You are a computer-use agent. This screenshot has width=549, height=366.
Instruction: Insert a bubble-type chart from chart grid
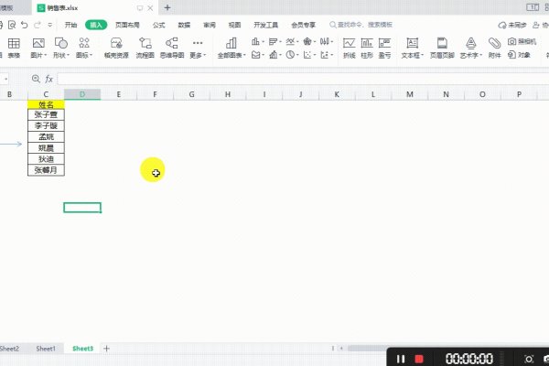click(x=326, y=55)
